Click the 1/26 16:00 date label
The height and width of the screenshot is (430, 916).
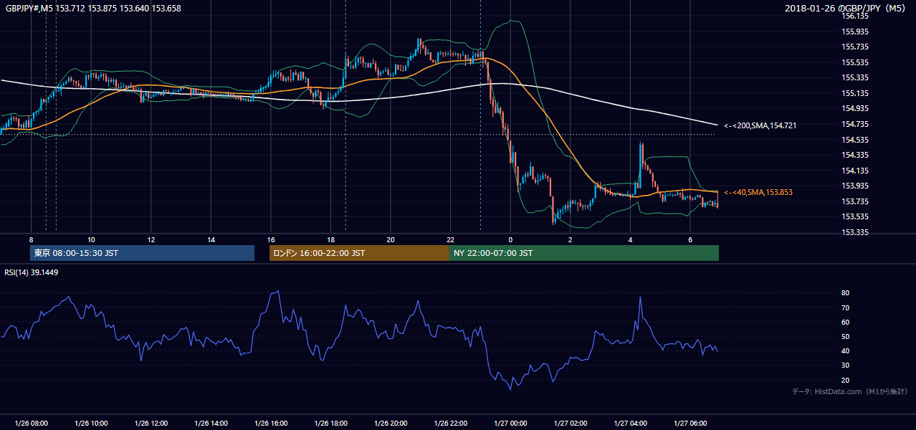coord(270,424)
